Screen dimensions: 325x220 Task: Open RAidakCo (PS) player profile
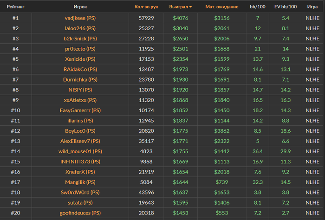[80, 69]
